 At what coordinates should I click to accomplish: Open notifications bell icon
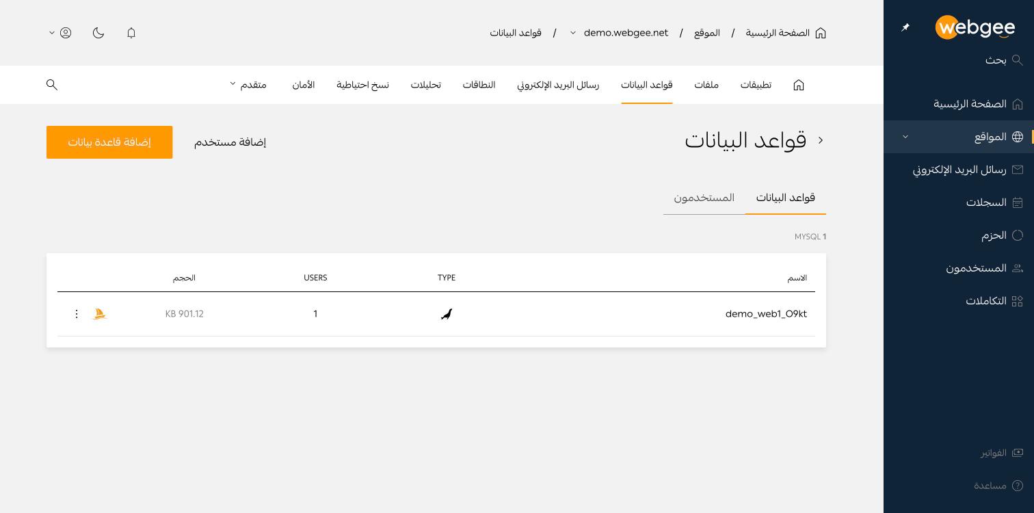(131, 33)
